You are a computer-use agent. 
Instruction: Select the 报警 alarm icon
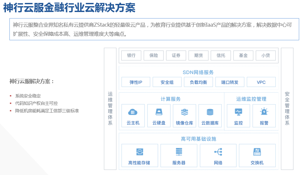264,112
